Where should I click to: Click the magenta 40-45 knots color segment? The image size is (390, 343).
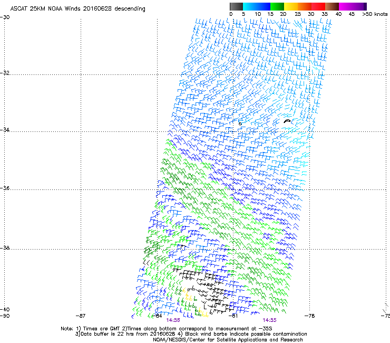tap(346, 6)
